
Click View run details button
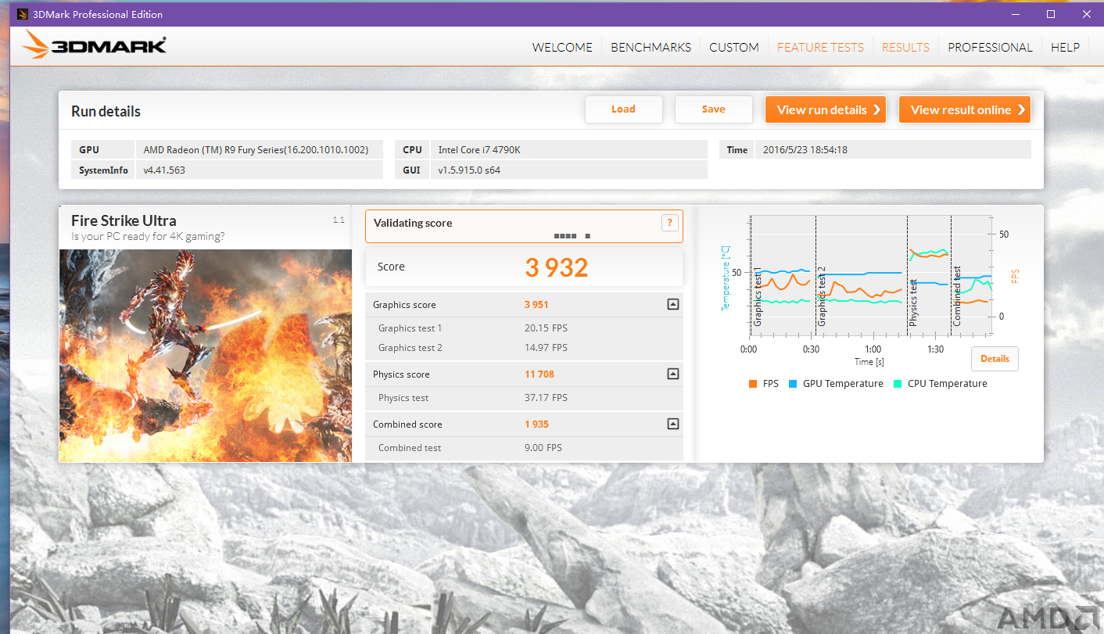pyautogui.click(x=825, y=110)
